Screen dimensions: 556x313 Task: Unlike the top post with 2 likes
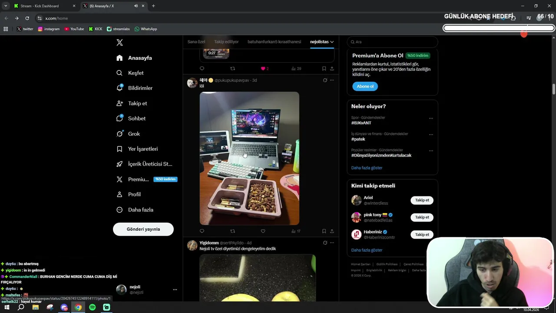click(x=265, y=69)
